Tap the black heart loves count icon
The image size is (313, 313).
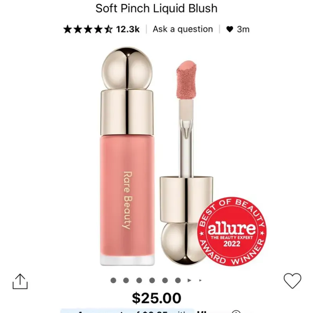(x=230, y=29)
